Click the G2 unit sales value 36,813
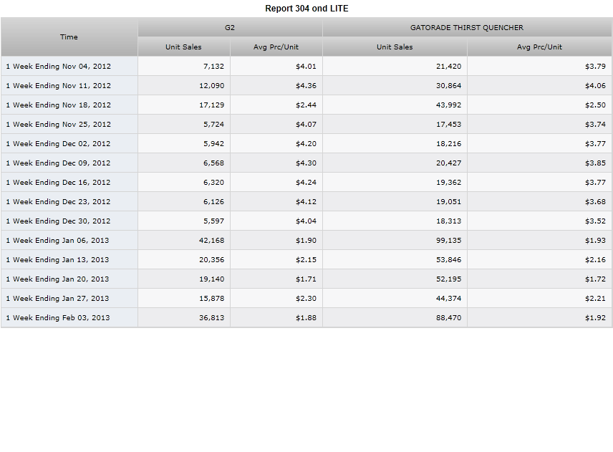613x452 pixels. (211, 317)
